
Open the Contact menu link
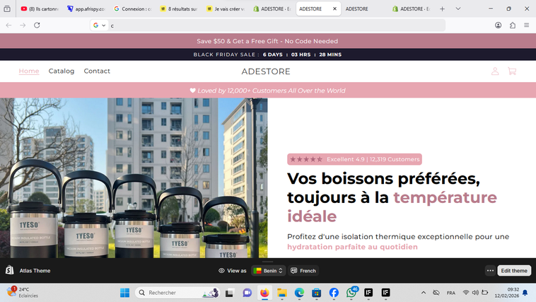[x=97, y=71]
